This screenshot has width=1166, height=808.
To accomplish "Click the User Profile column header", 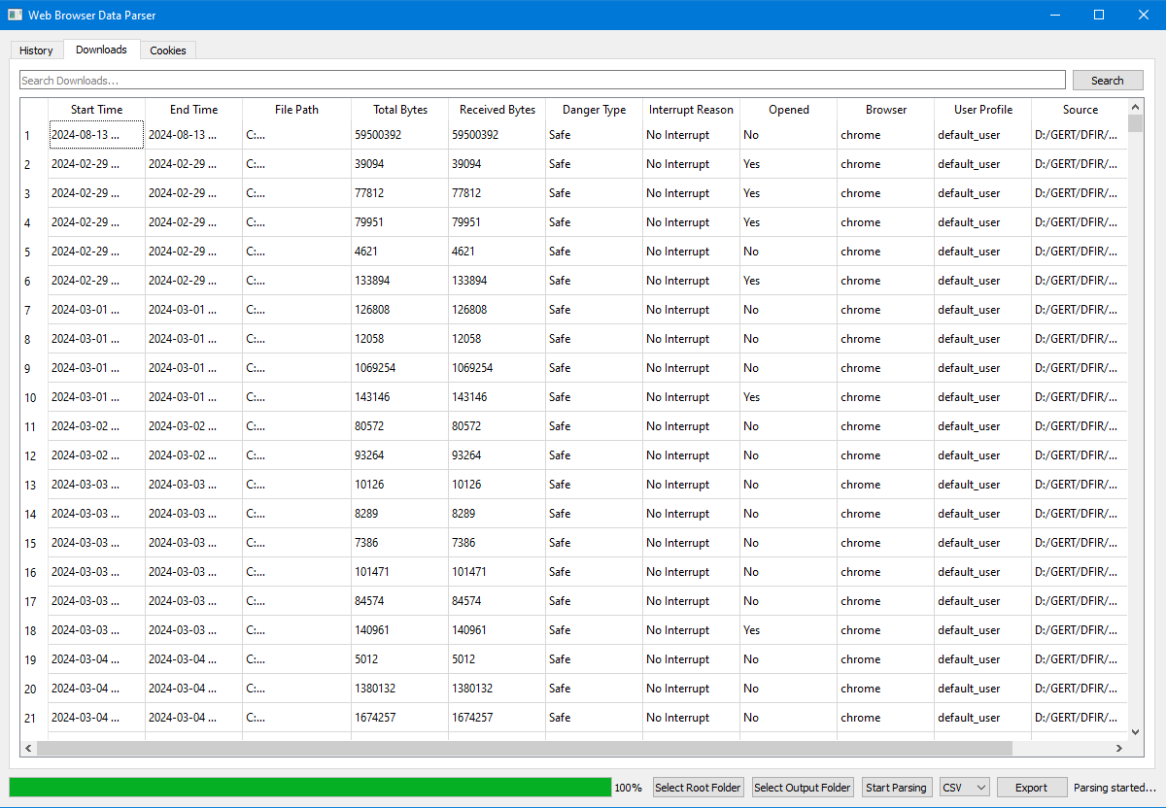I will pos(983,110).
